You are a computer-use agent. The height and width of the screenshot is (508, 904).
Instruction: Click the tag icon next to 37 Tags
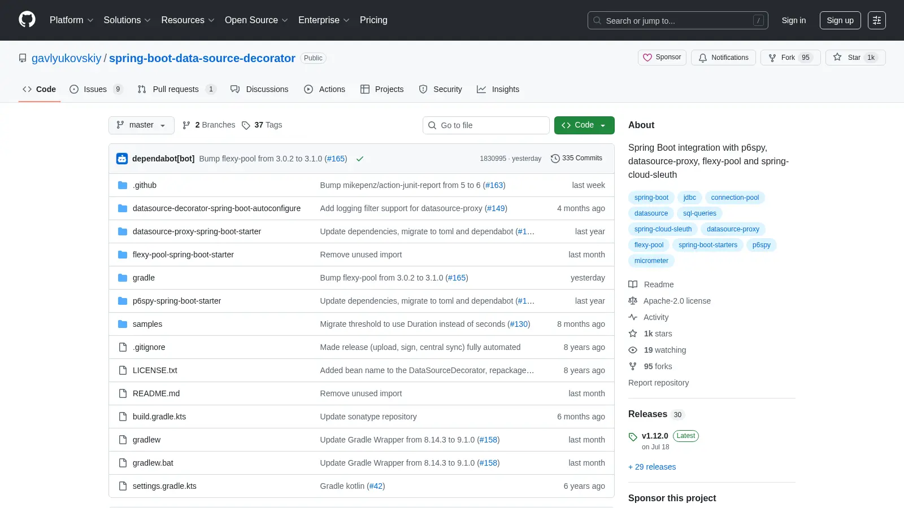(246, 125)
